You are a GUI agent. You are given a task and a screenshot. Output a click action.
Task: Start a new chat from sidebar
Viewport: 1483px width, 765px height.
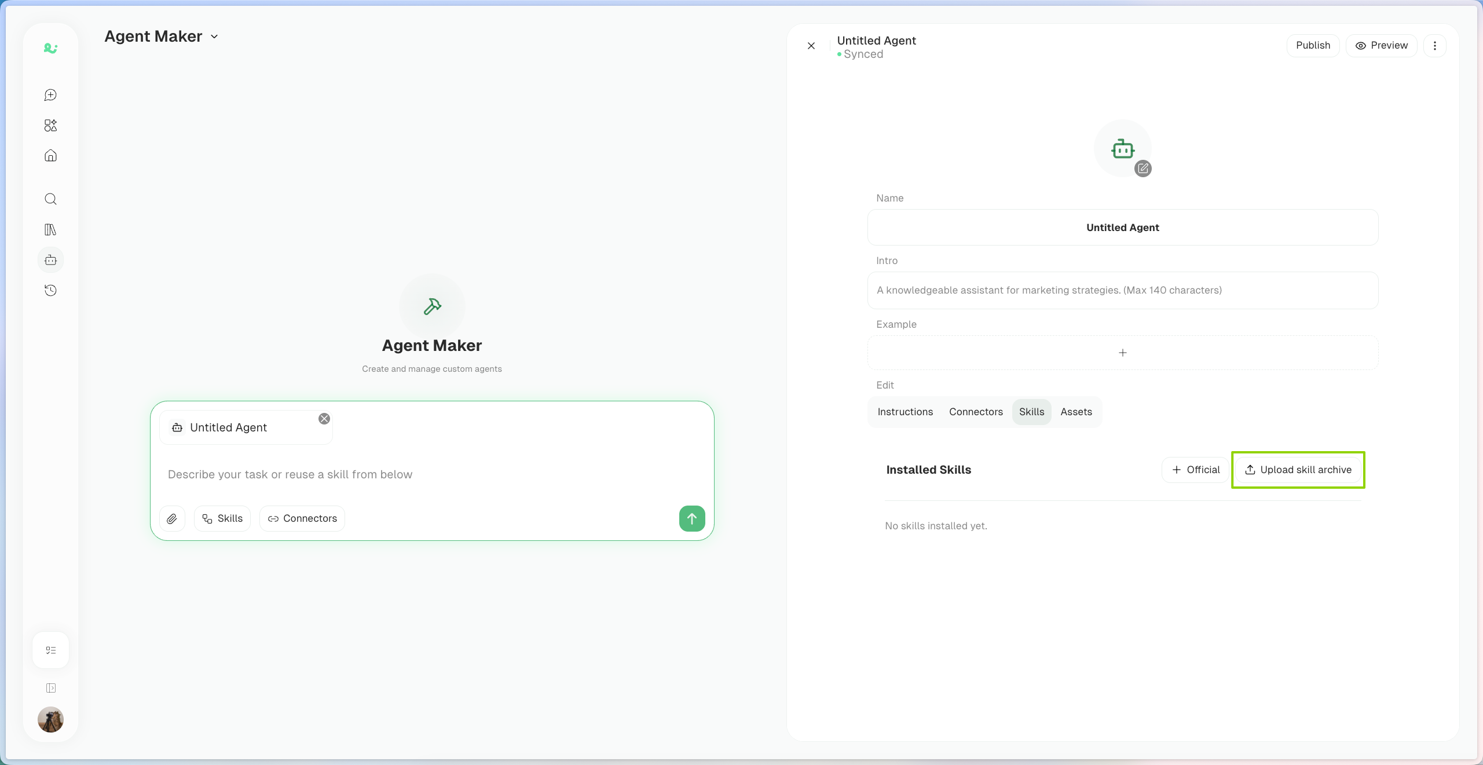[50, 95]
